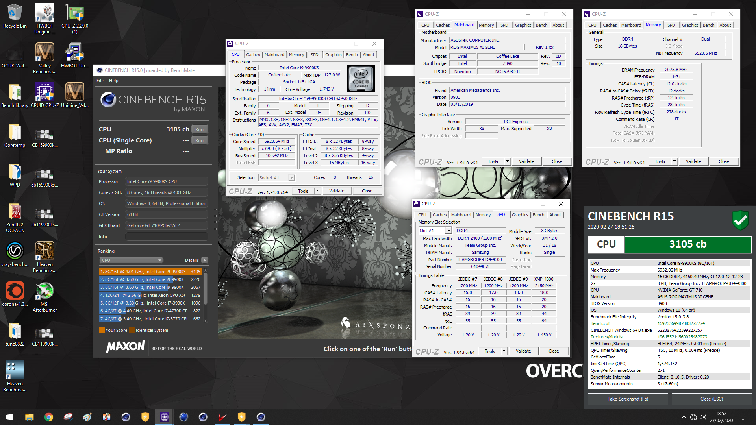Click Close (ESC) in BenchMate
Screen dimensions: 756x425
tap(712, 399)
